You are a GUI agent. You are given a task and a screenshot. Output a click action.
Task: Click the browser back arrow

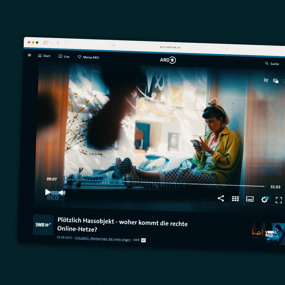[58, 43]
